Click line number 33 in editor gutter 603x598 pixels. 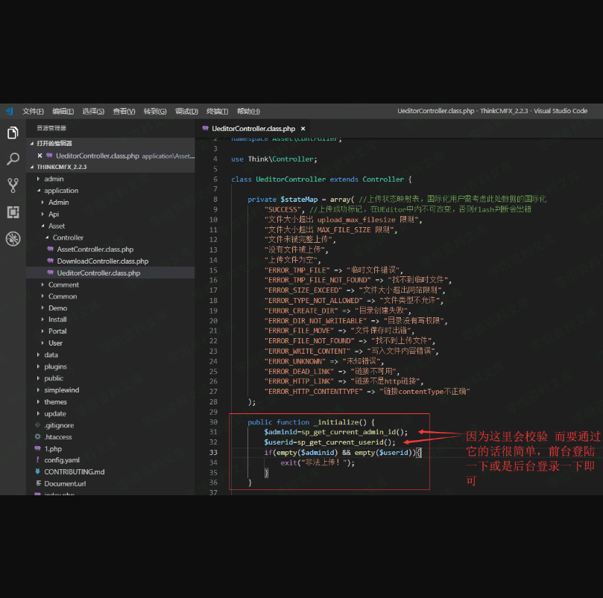214,452
